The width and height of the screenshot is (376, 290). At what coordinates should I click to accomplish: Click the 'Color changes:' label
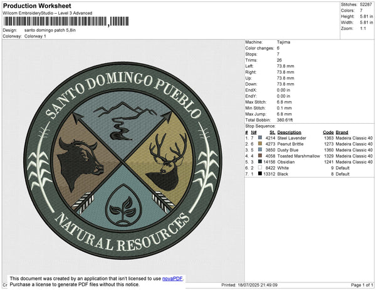click(259, 48)
